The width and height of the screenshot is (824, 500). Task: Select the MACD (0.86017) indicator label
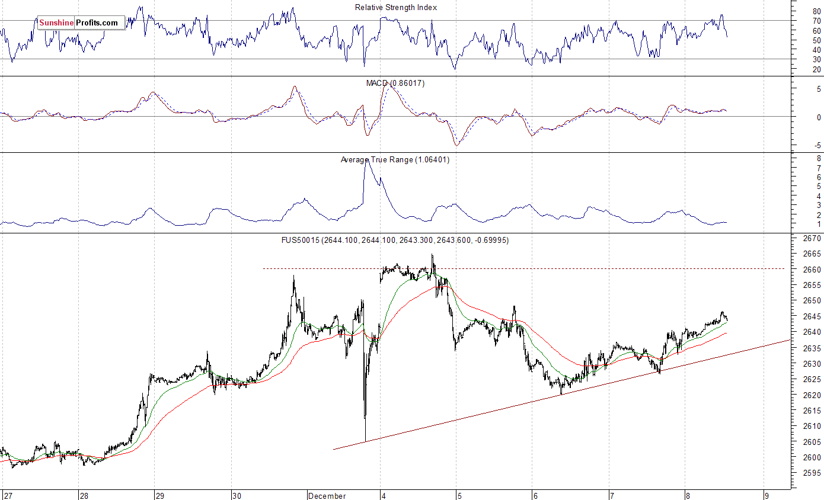395,83
